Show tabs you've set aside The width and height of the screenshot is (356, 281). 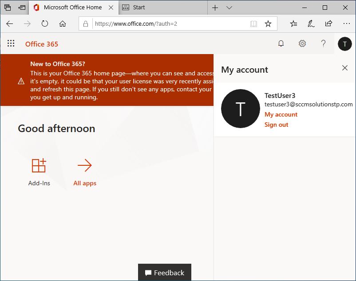coord(8,8)
